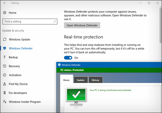Click the Windows Defender title bar shield icon
The image size is (162, 113).
[59, 65]
